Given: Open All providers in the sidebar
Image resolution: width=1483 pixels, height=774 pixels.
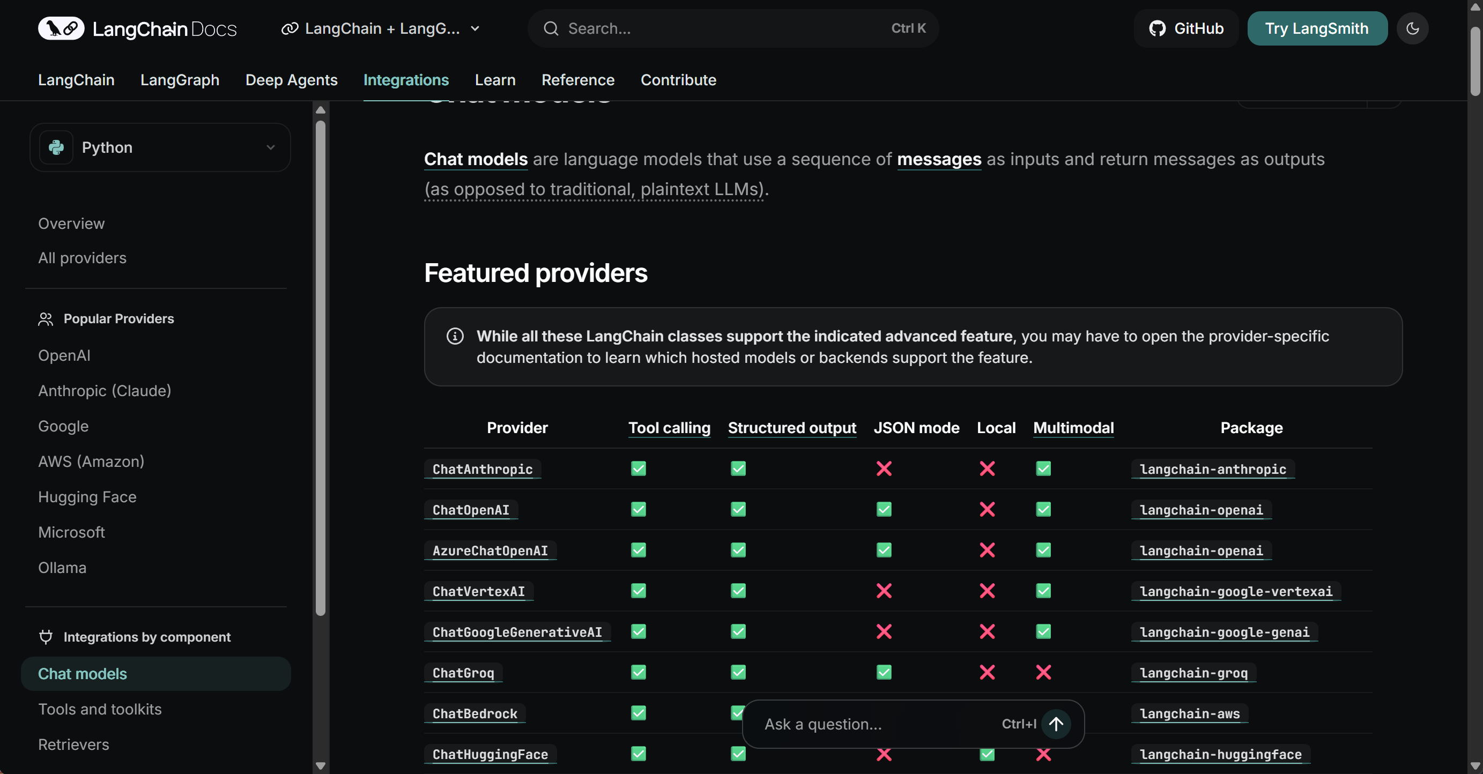Looking at the screenshot, I should (83, 258).
